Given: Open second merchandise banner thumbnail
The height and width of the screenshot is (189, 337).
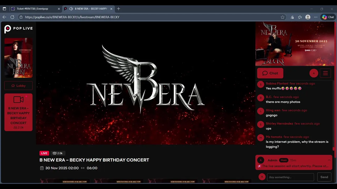Looking at the screenshot, I should (119, 181).
